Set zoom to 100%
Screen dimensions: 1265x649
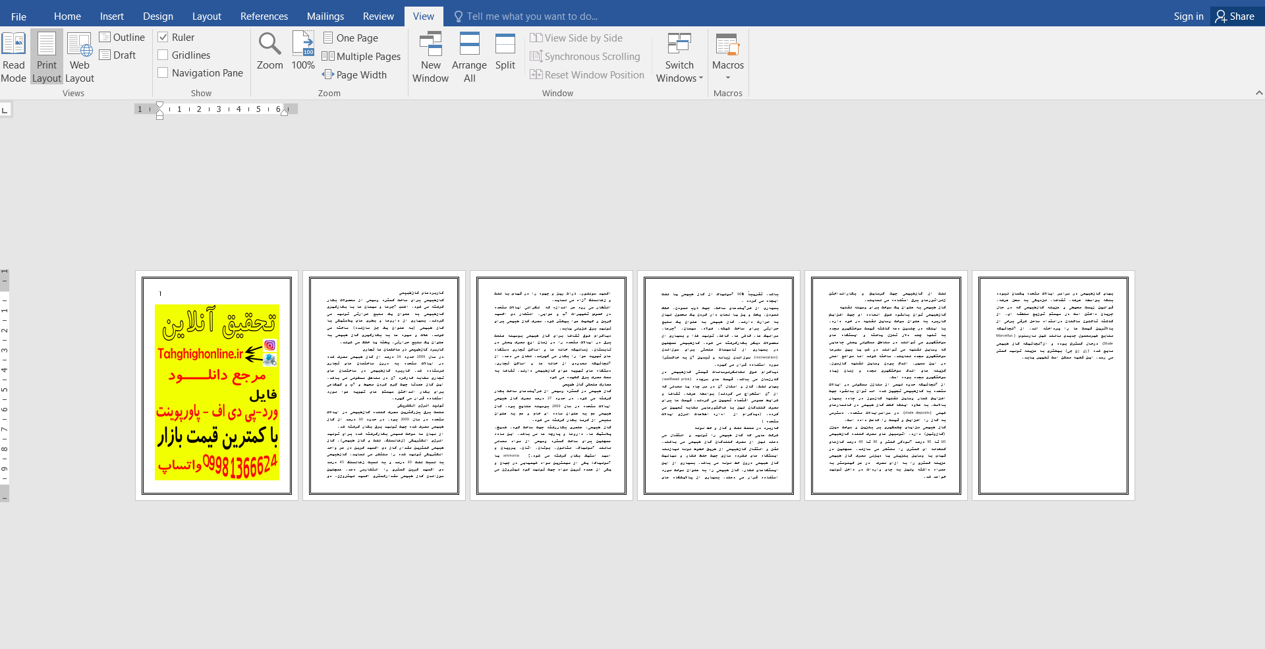(x=303, y=51)
